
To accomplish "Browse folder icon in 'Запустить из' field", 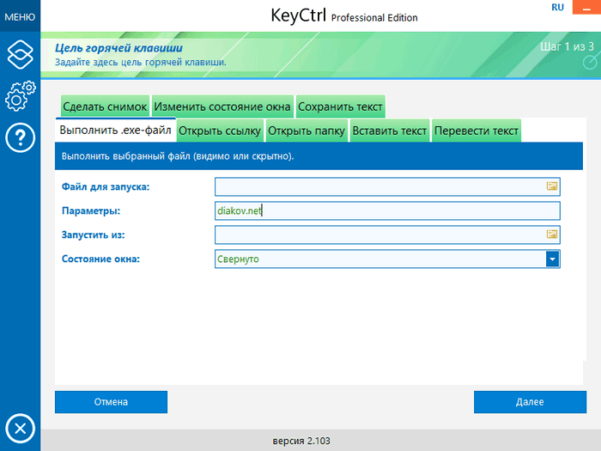I will click(x=552, y=234).
